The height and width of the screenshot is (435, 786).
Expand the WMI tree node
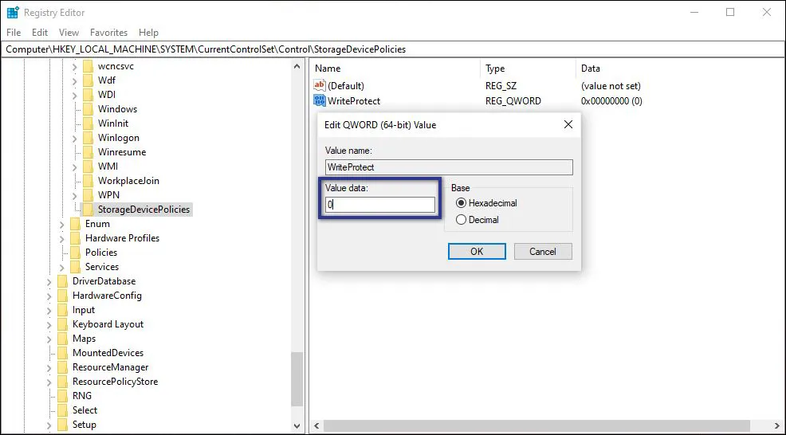pos(75,167)
